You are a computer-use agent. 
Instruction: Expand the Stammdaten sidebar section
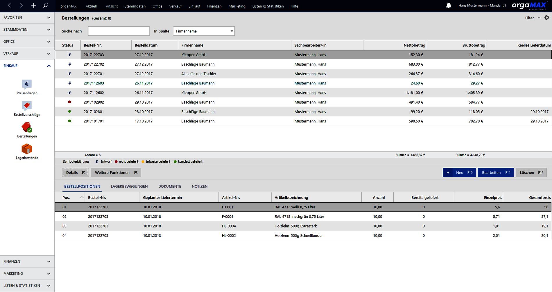(27, 30)
